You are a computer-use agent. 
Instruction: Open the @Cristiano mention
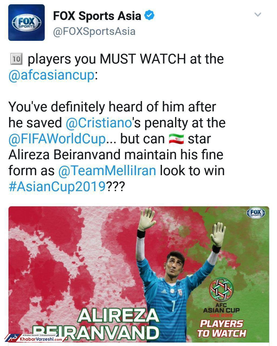[x=99, y=123]
